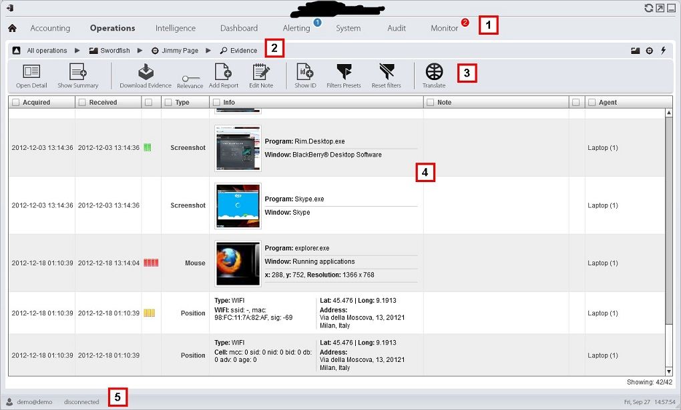Open the explorer.exe Firefox thumbnail
681x410 pixels.
[238, 264]
